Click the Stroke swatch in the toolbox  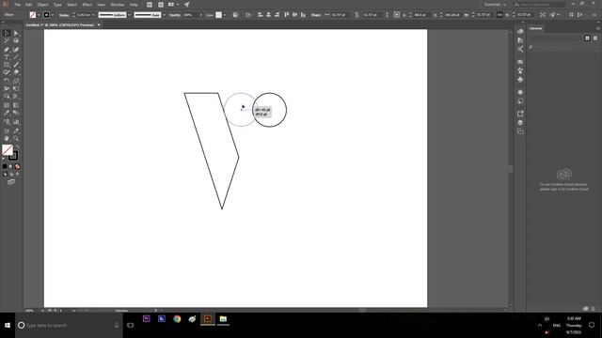tap(14, 157)
